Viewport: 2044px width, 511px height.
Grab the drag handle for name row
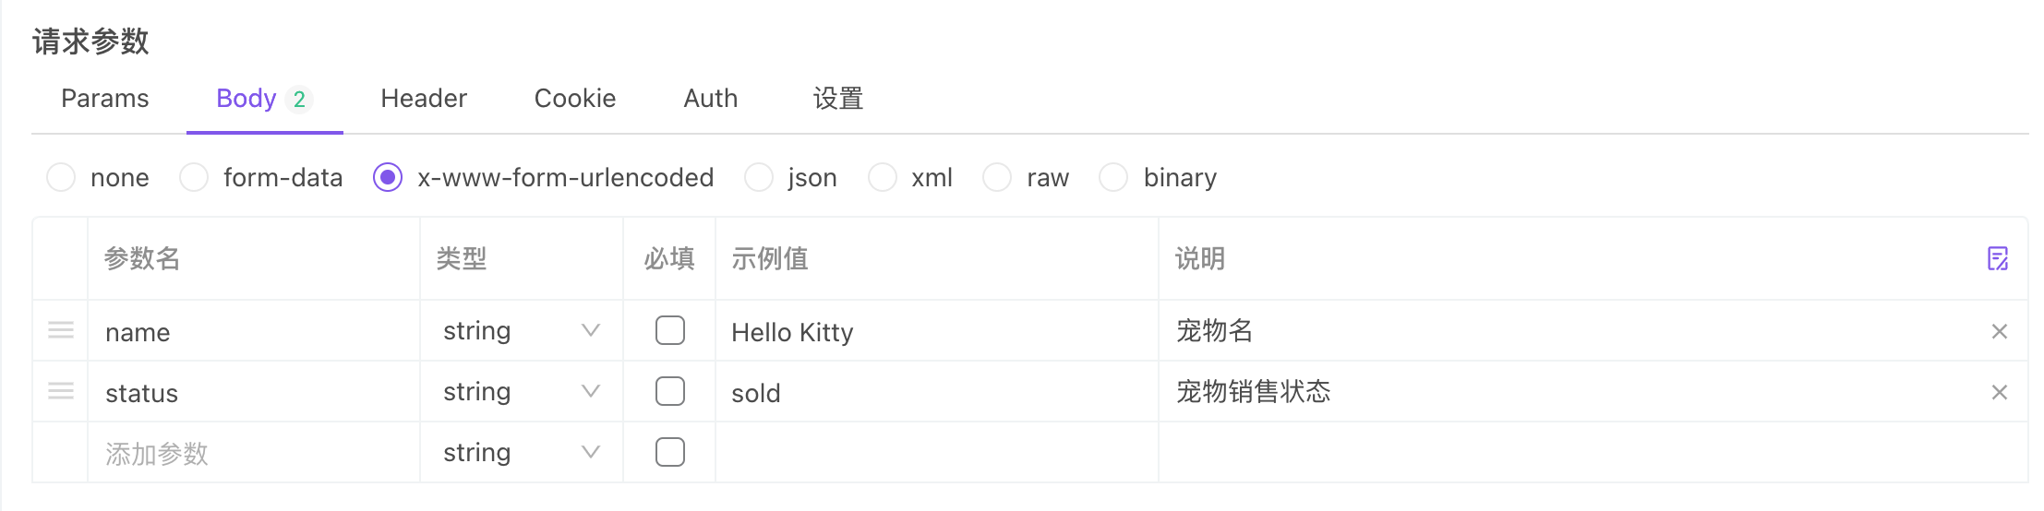pyautogui.click(x=61, y=330)
